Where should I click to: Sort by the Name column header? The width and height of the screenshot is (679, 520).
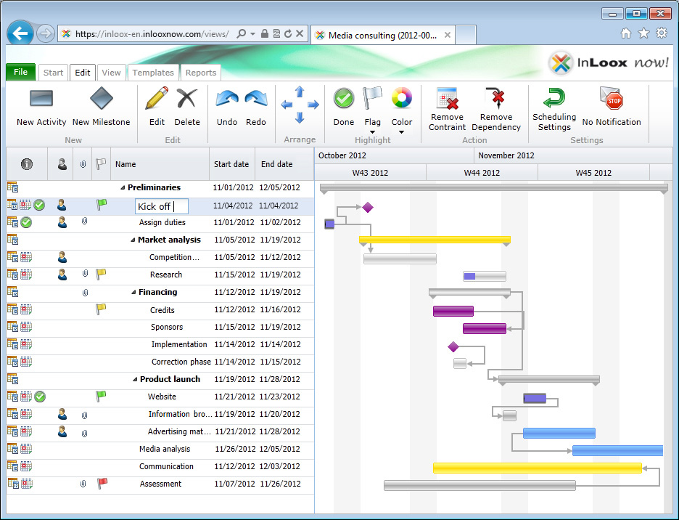click(x=160, y=164)
